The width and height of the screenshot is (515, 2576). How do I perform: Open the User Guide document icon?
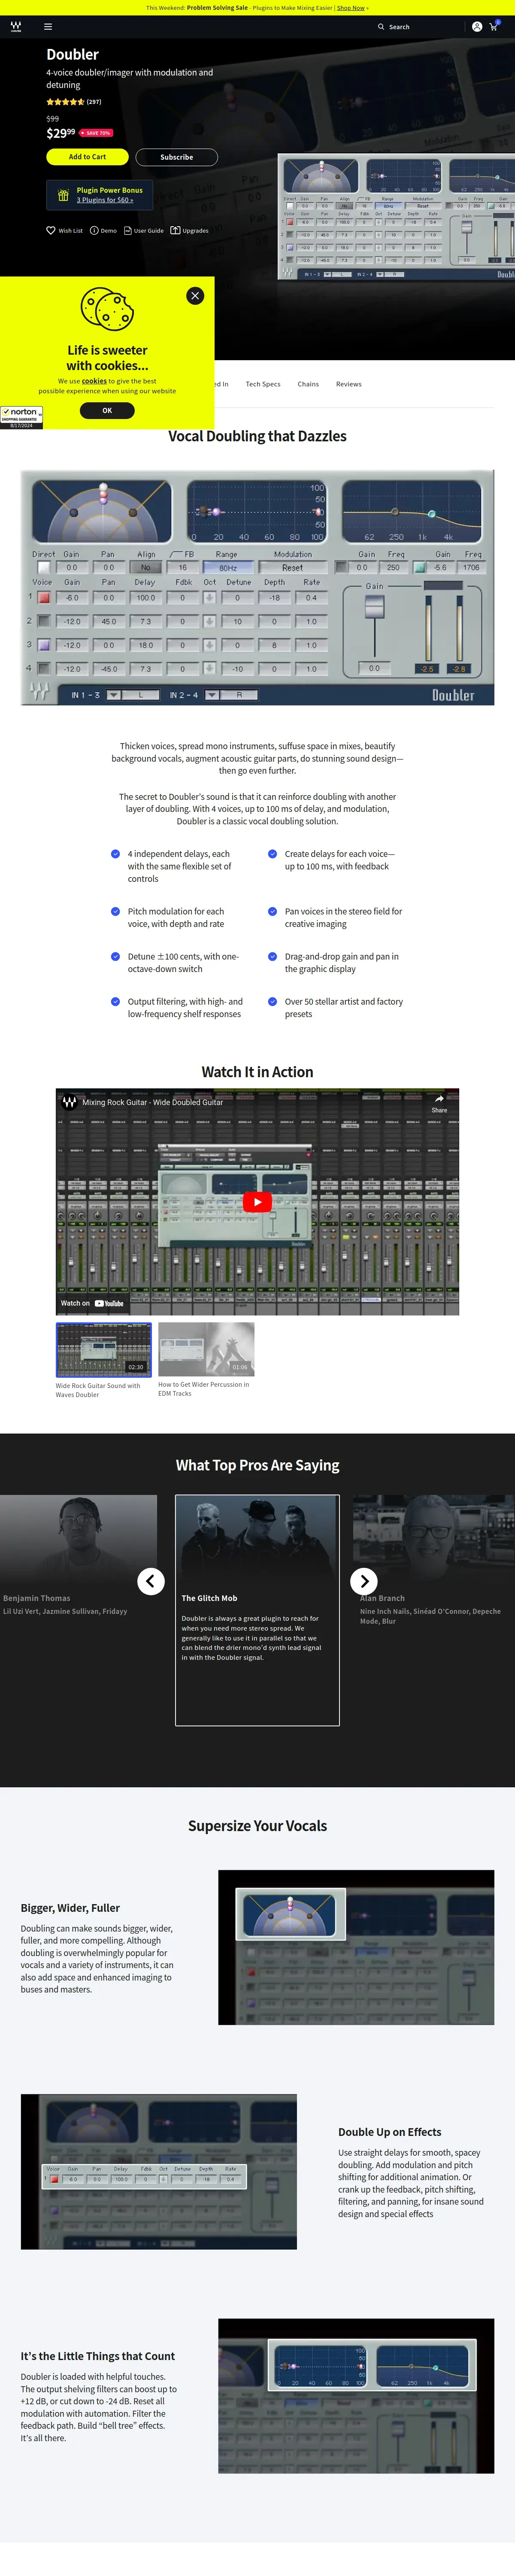(x=127, y=230)
